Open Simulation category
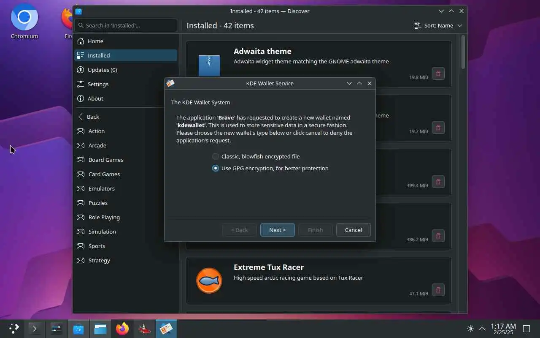The image size is (540, 338). [x=126, y=232]
